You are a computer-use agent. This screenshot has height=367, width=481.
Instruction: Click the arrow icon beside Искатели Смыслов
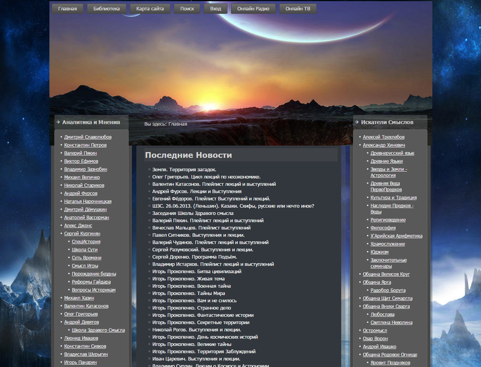click(x=357, y=122)
